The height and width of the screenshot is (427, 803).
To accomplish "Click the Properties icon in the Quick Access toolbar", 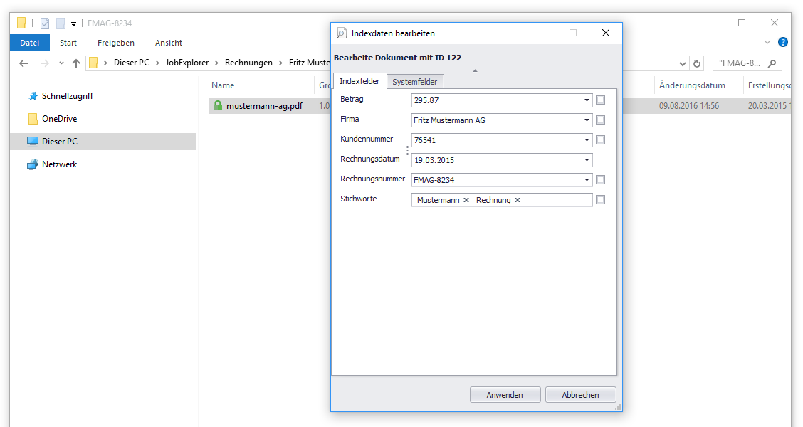I will pos(44,23).
